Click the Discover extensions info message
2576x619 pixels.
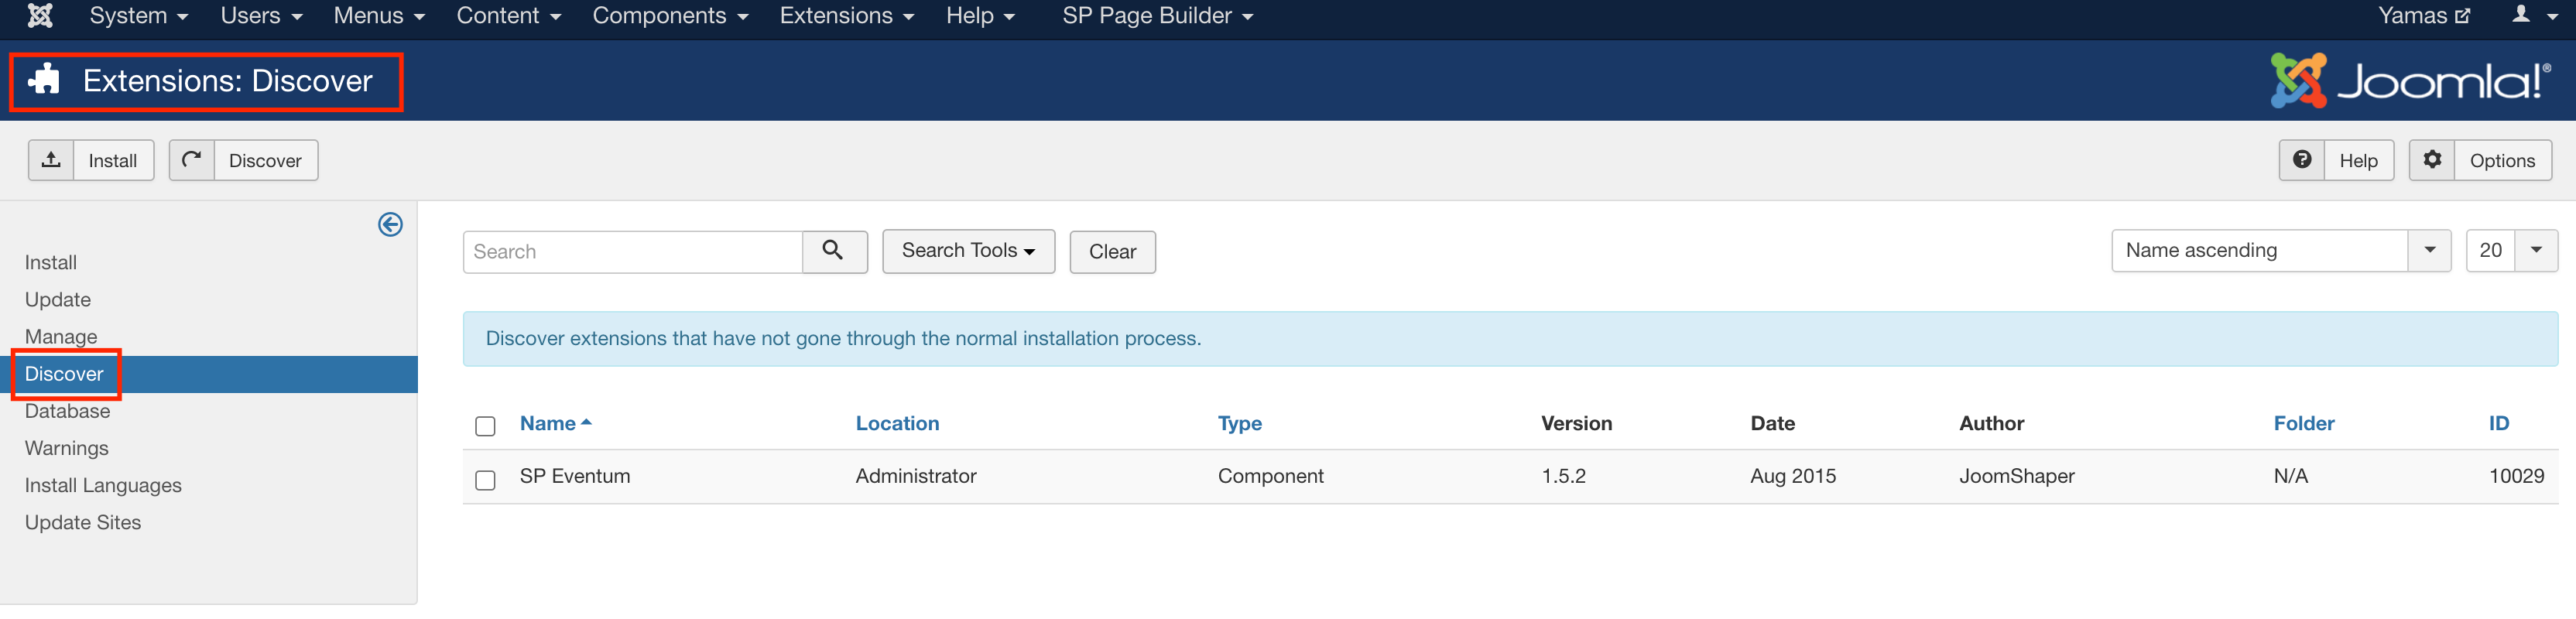coord(843,338)
